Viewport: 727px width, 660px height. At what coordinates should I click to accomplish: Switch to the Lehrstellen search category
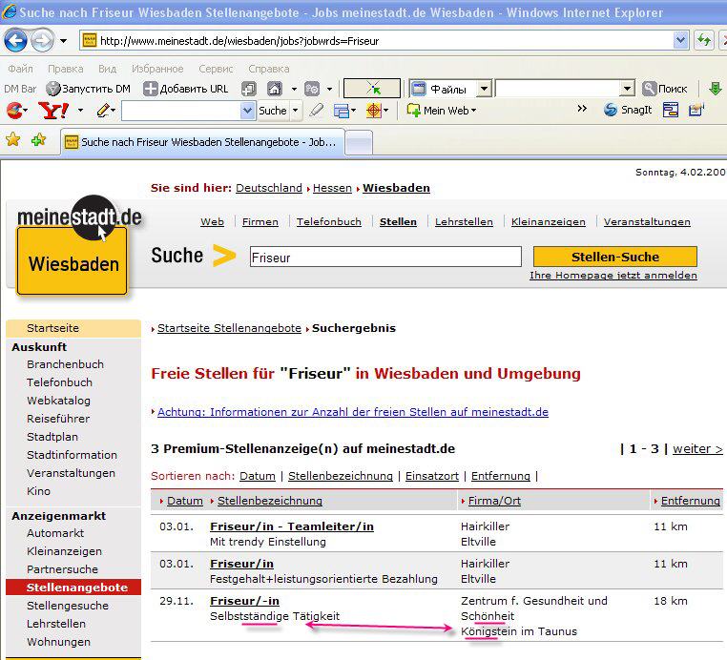tap(464, 221)
